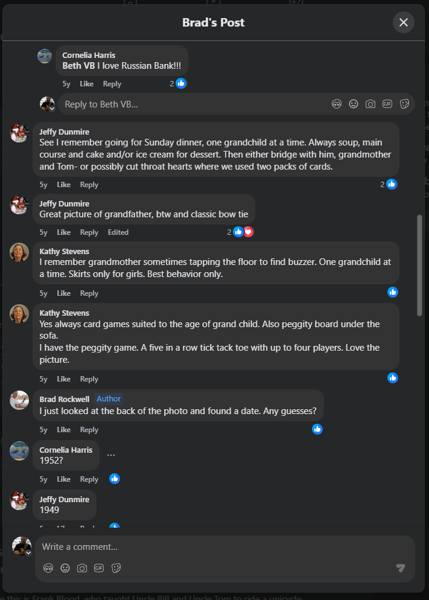Like Cornelia Harris's 1952 guess comment
The height and width of the screenshot is (600, 429).
(63, 479)
